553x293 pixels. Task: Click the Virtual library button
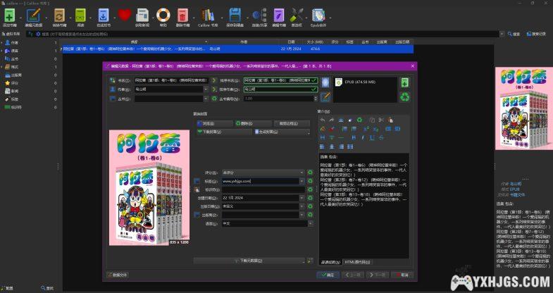[11, 35]
